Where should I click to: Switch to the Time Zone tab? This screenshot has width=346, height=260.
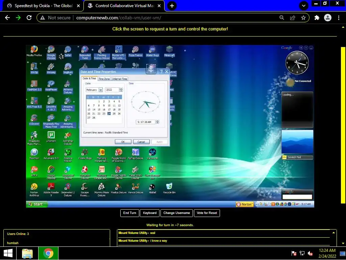(104, 79)
